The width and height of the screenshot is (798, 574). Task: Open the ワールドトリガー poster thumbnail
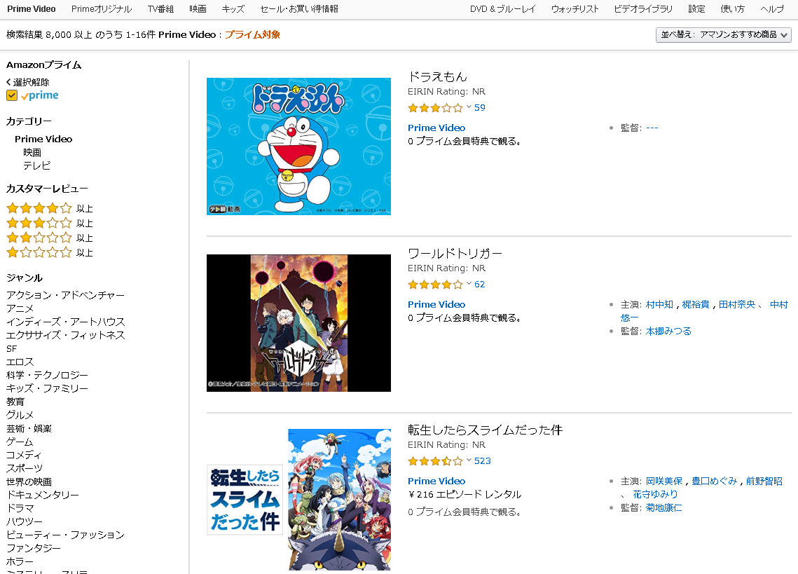pyautogui.click(x=298, y=323)
